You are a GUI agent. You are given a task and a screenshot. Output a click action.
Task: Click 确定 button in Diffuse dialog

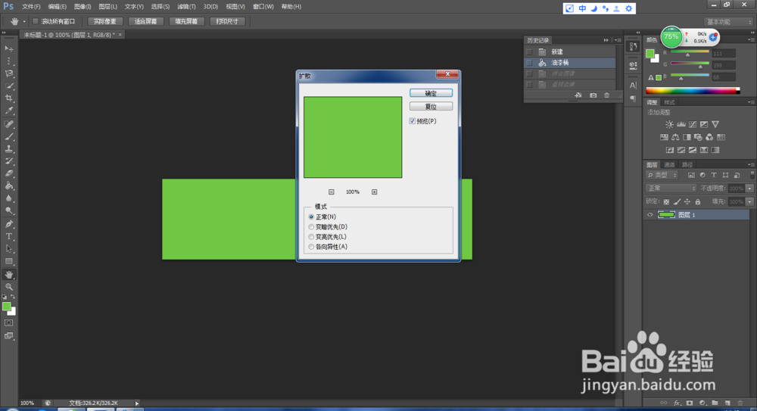point(431,93)
